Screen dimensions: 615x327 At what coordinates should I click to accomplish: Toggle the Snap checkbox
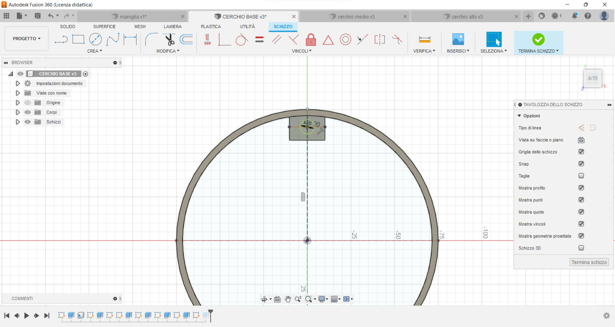pyautogui.click(x=581, y=164)
